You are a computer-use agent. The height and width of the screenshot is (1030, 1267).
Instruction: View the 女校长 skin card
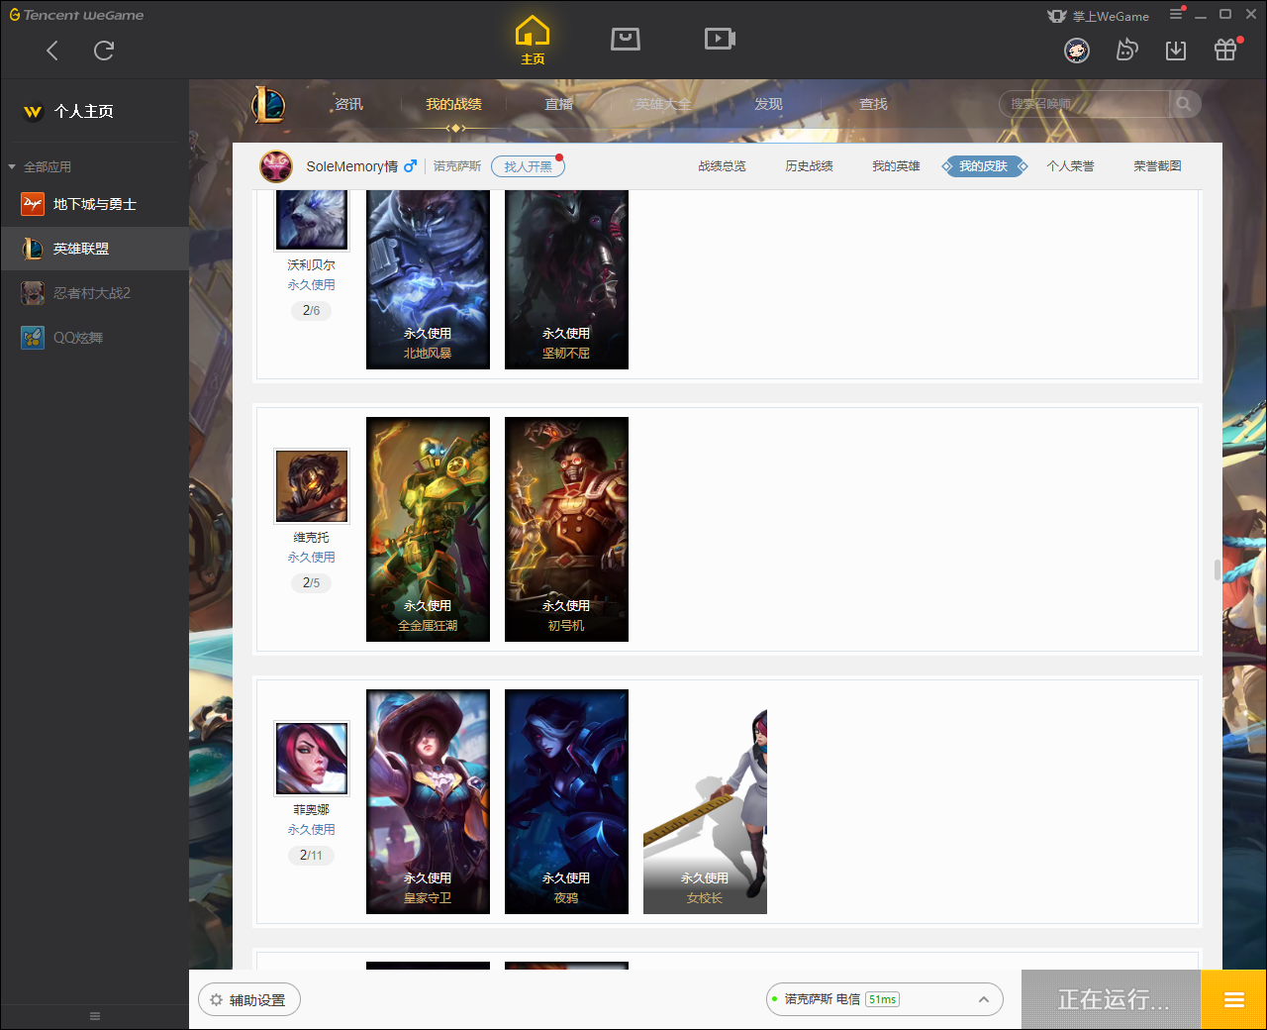click(705, 801)
